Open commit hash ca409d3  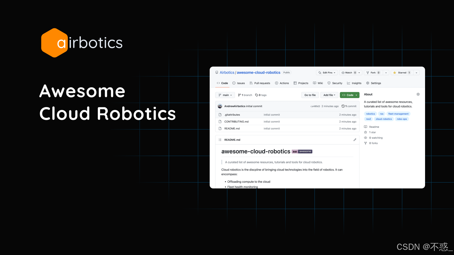315,106
